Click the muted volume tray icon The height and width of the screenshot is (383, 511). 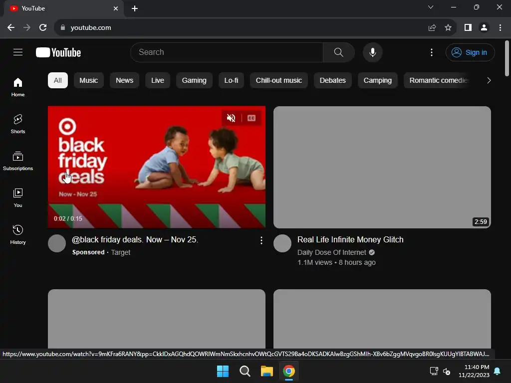click(447, 371)
